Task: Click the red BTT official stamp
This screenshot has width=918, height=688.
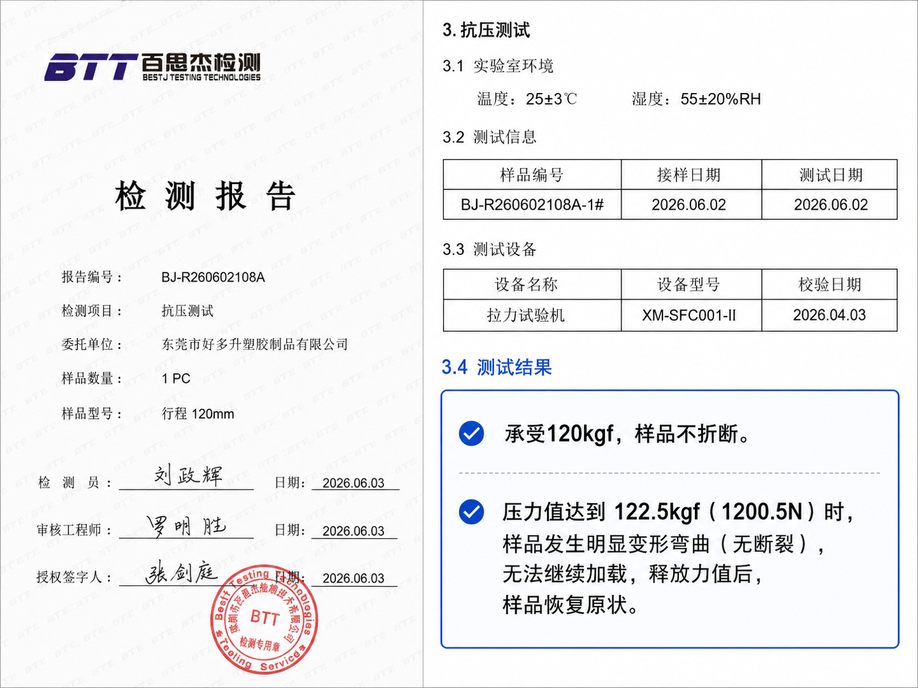Action: tap(264, 619)
